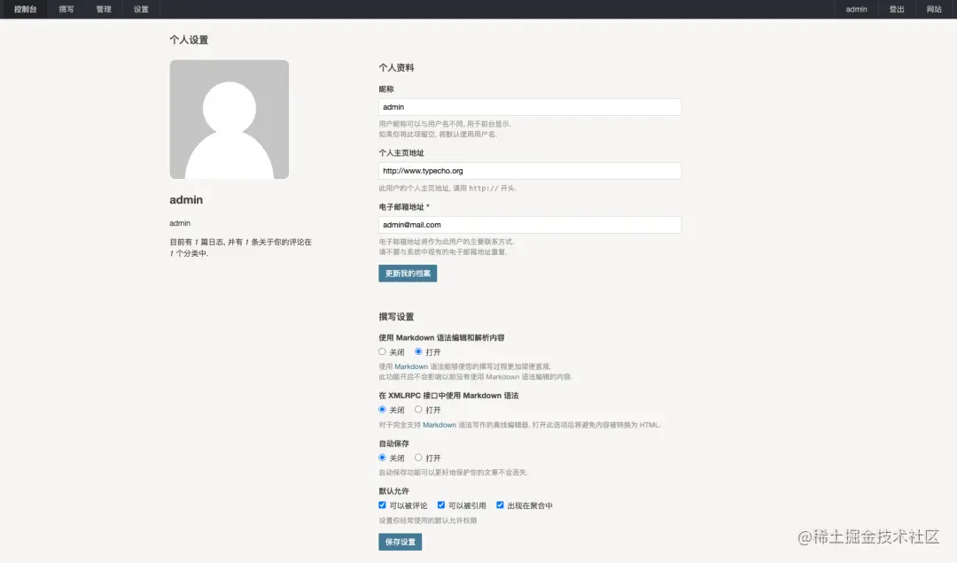Screen dimensions: 957x563
Task: Toggle the 可以被评论 checkbox
Action: click(x=382, y=505)
